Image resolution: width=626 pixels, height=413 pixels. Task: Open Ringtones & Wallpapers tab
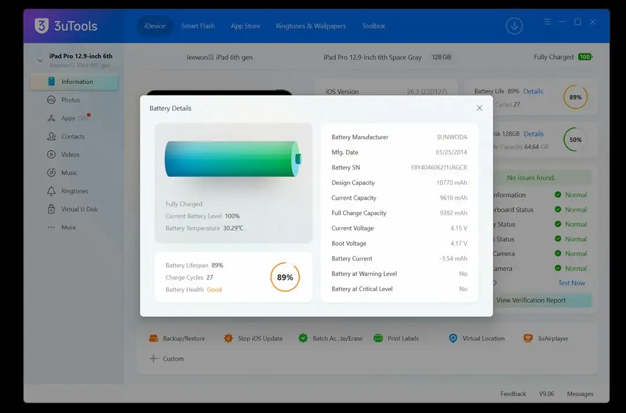point(311,26)
